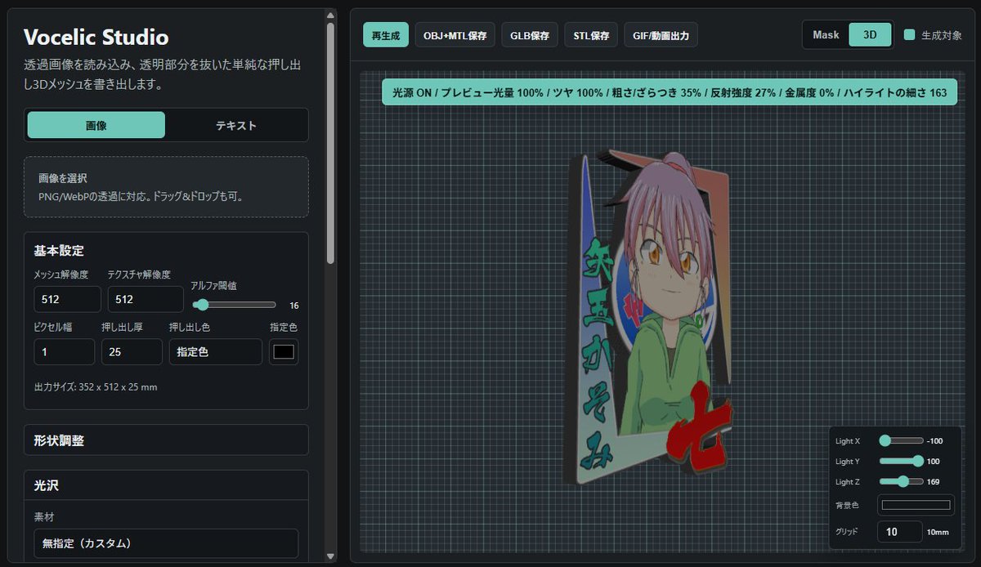Switch preview to 3D mode
The height and width of the screenshot is (567, 981).
pos(870,35)
